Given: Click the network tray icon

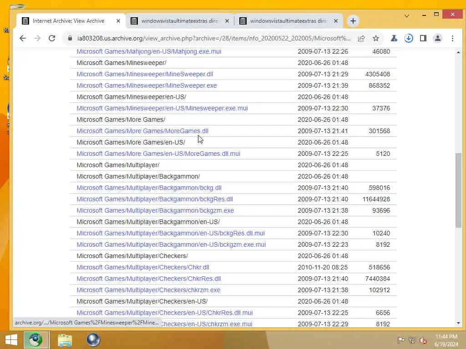Looking at the screenshot, I should pos(412,340).
